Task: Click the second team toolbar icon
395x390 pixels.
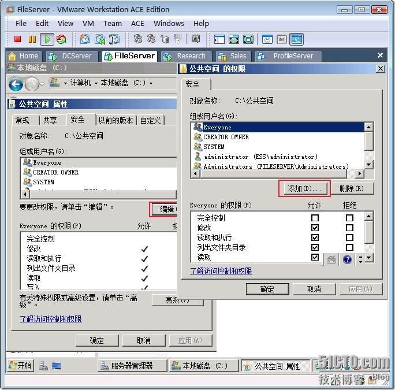Action: pos(151,39)
